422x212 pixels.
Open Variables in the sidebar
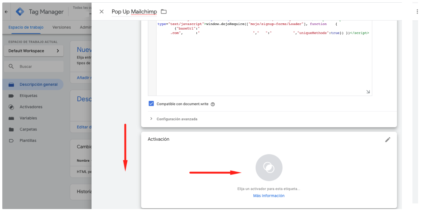(x=28, y=118)
